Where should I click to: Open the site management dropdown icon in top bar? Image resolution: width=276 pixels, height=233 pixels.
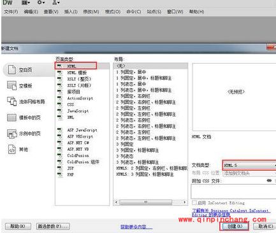[x=56, y=3]
